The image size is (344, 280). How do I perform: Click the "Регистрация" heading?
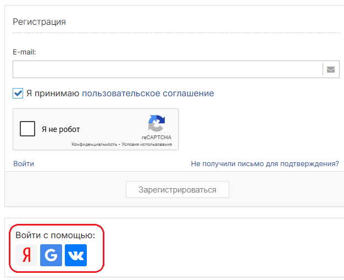[x=39, y=22]
